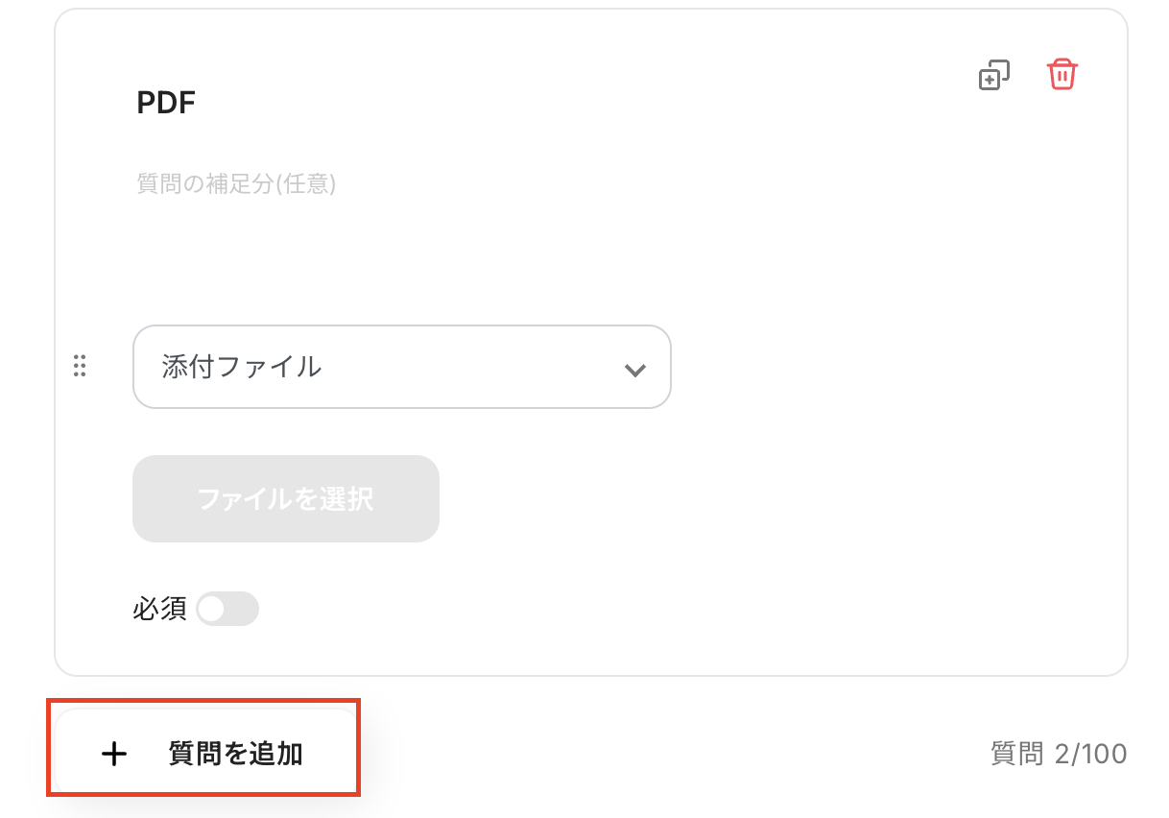
Task: Expand the question type selector's empty right area
Action: tap(480, 367)
